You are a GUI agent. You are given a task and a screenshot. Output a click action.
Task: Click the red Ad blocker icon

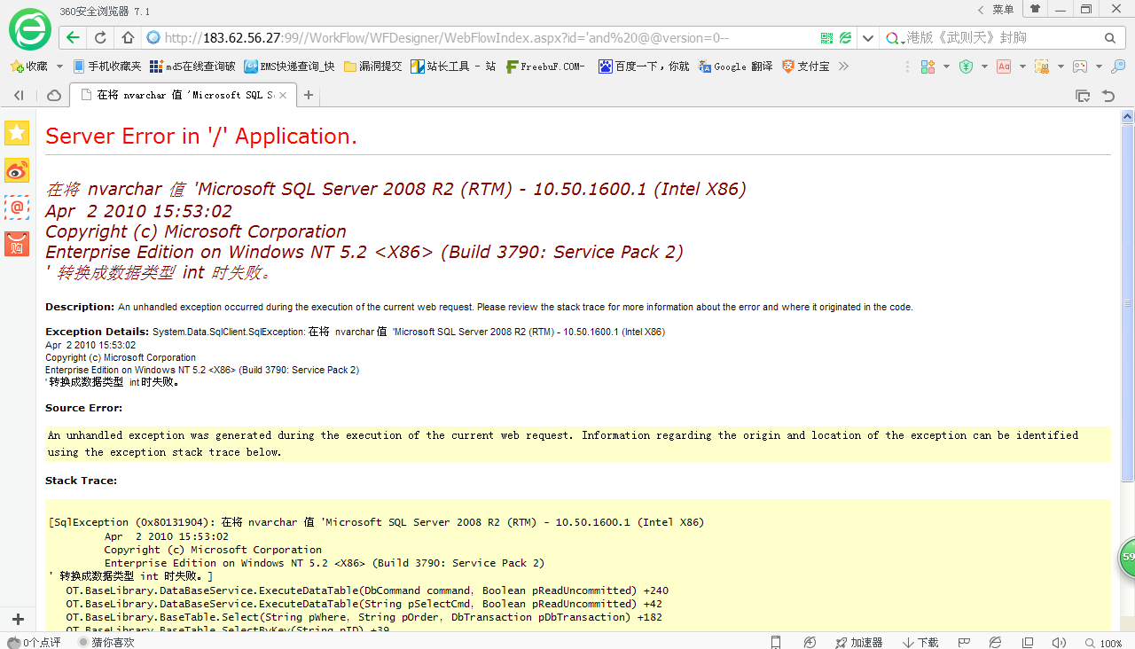click(1004, 66)
